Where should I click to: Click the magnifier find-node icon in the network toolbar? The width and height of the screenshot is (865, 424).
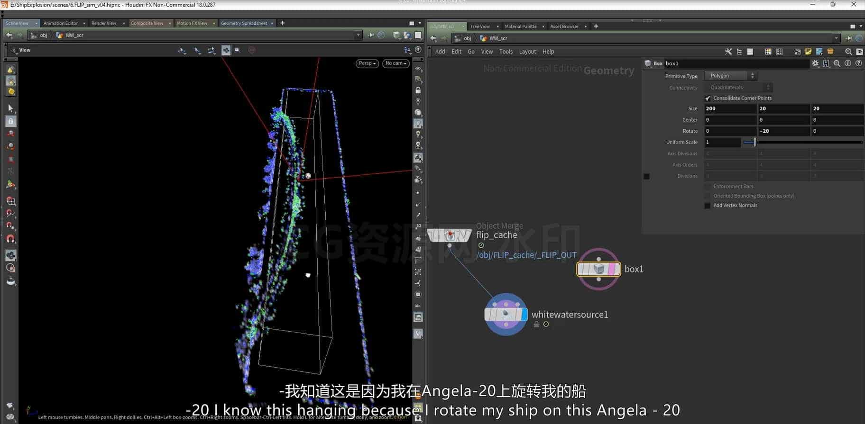click(848, 52)
